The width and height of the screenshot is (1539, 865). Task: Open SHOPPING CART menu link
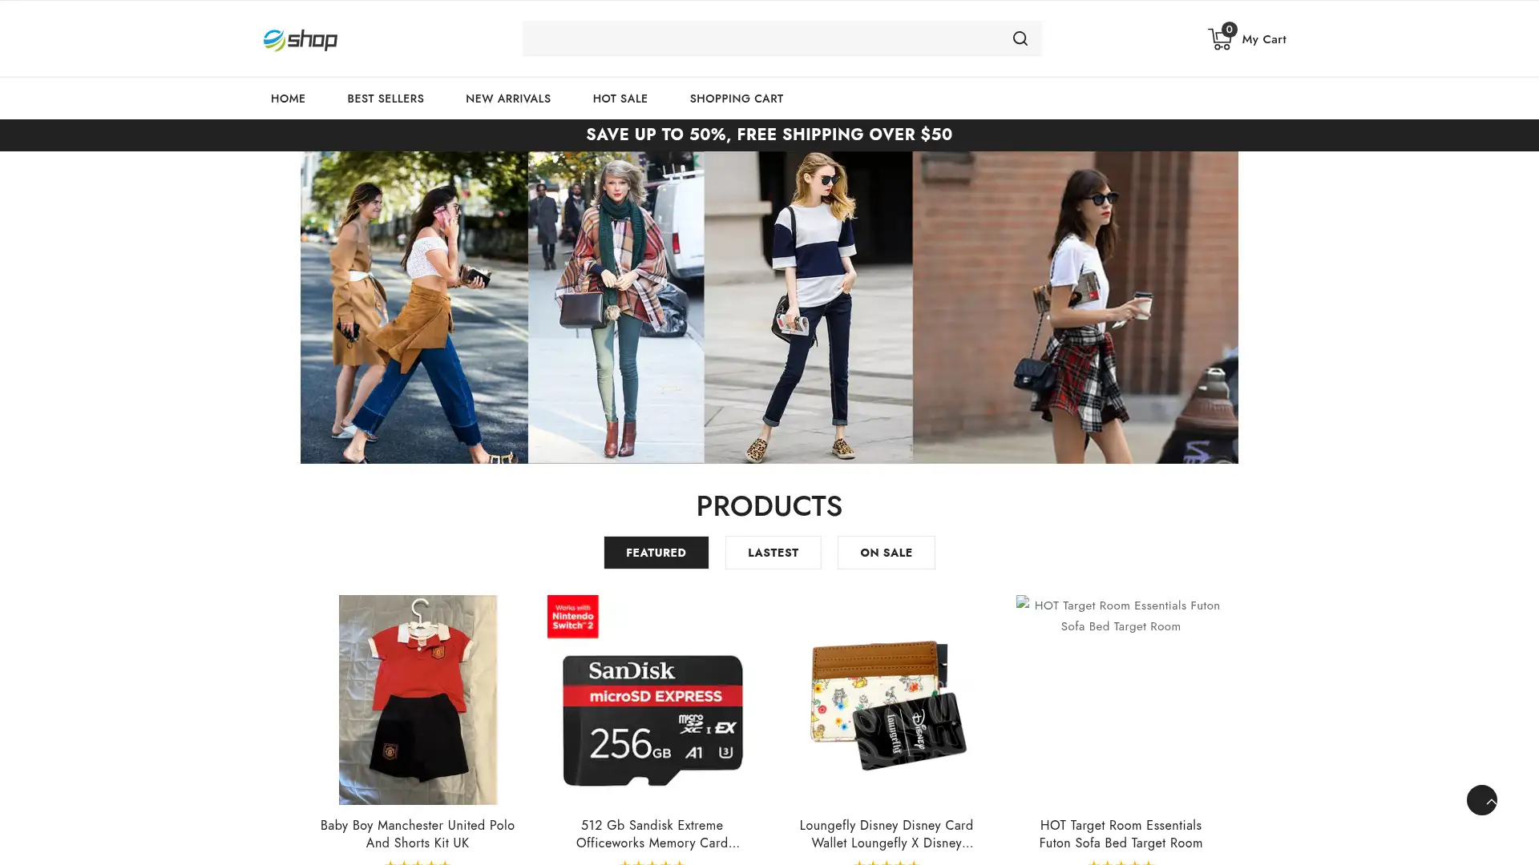(736, 99)
